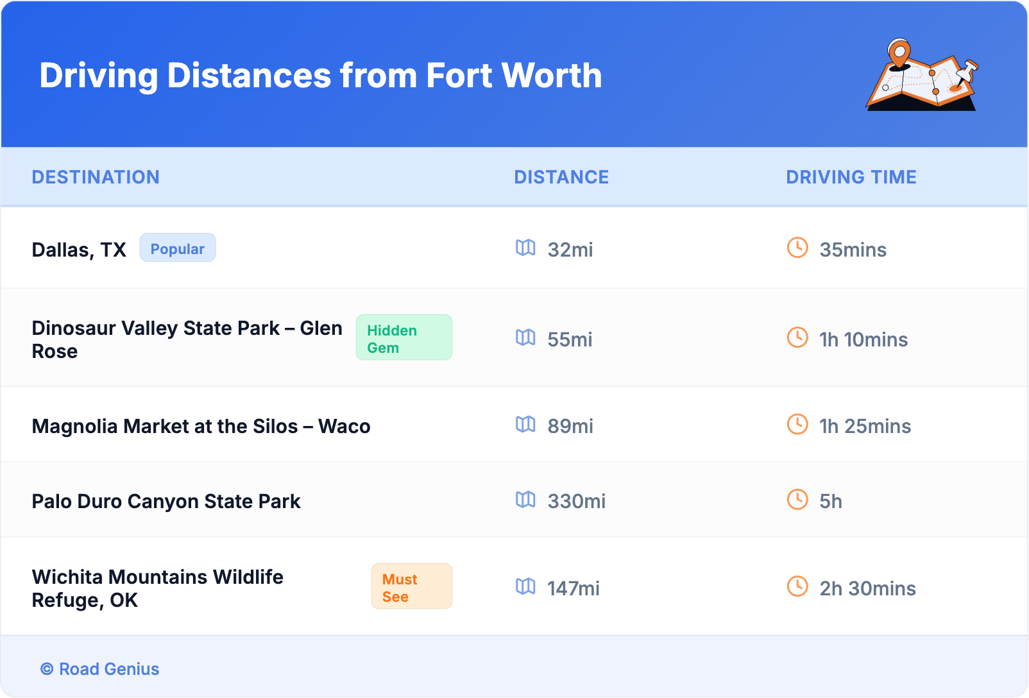The height and width of the screenshot is (698, 1029).
Task: Select the Popular badge next to Dallas
Action: click(177, 248)
